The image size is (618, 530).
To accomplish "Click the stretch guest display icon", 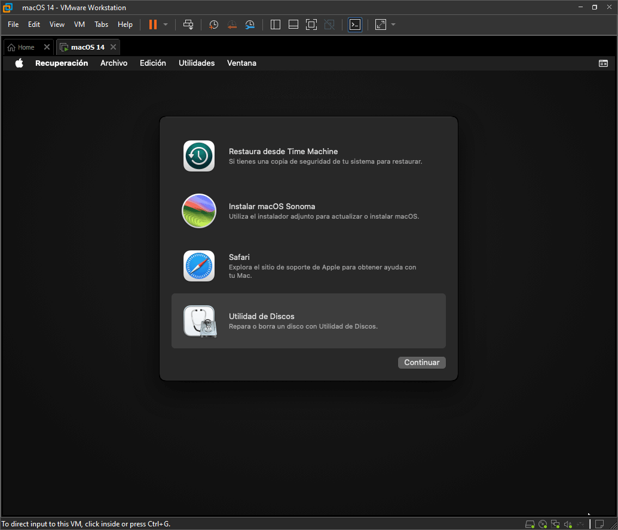I will click(381, 24).
